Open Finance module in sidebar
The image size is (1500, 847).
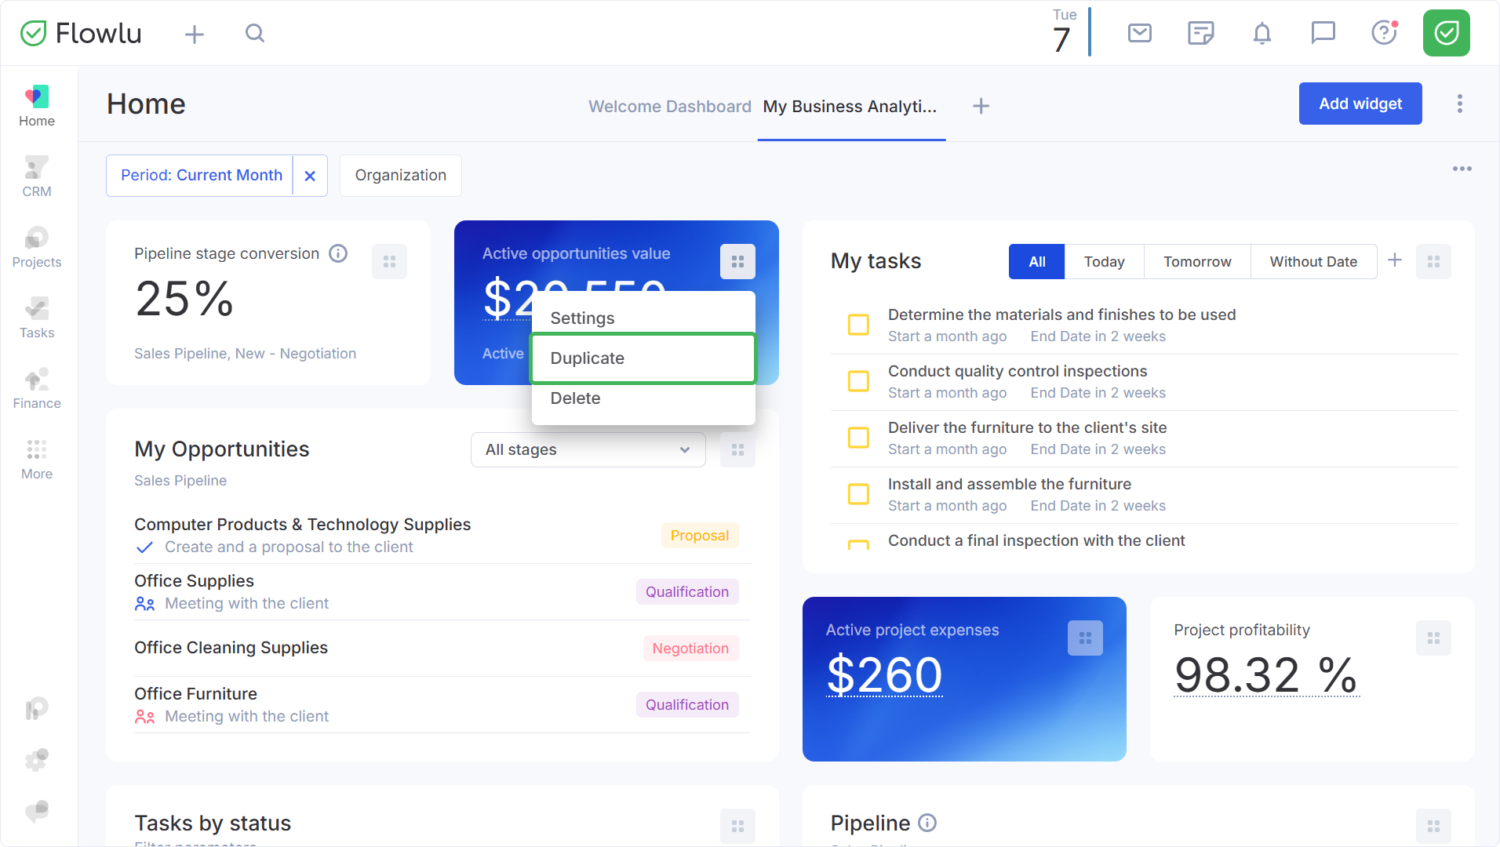tap(37, 388)
